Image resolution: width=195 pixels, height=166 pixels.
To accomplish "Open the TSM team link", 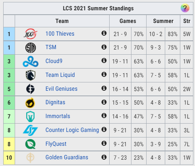I will (51, 47).
